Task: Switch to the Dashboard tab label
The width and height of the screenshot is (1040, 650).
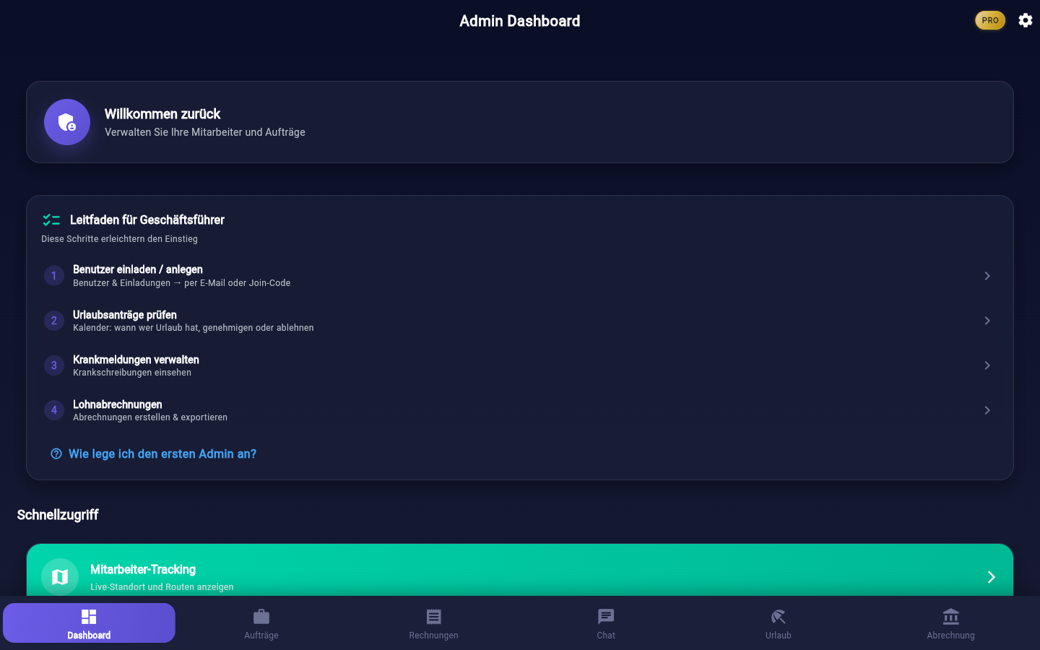Action: click(x=89, y=636)
